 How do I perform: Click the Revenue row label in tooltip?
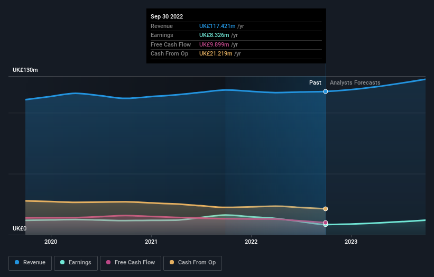click(x=162, y=26)
